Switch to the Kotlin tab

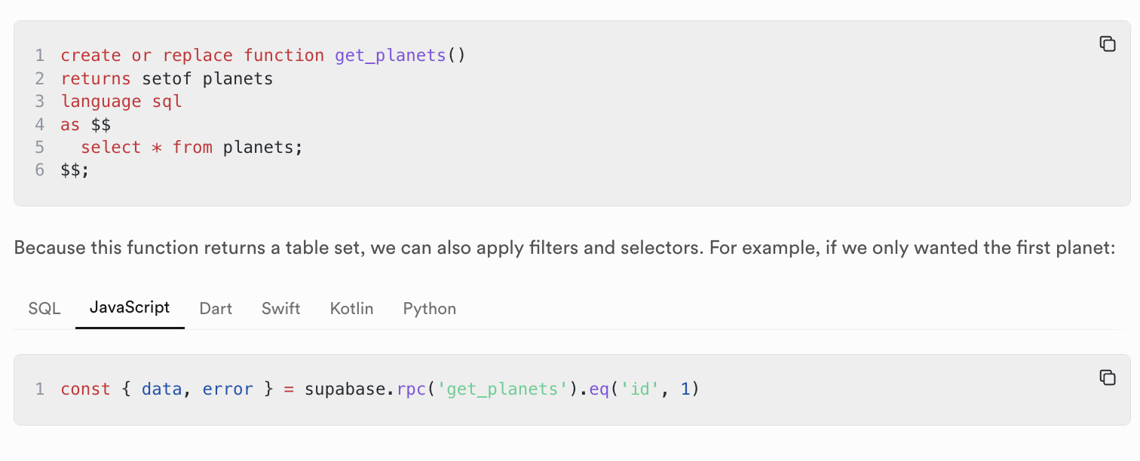(x=351, y=308)
